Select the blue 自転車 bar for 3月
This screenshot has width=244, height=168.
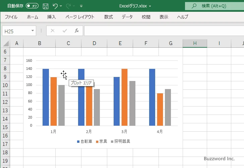pos(117,101)
